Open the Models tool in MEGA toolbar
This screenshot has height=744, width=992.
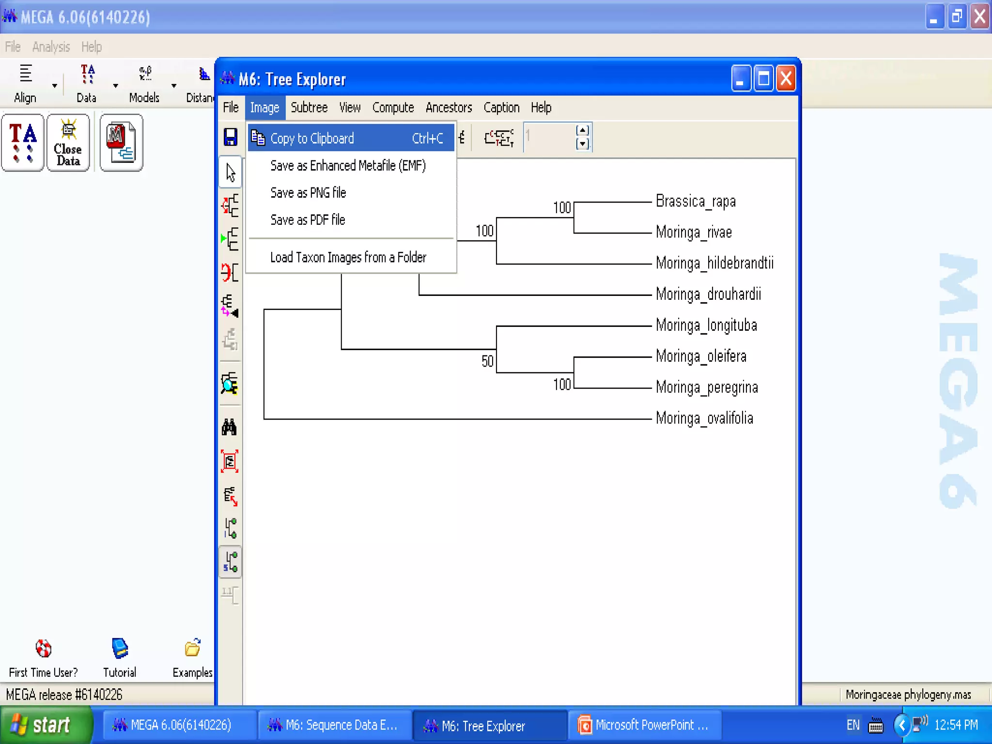pos(144,83)
